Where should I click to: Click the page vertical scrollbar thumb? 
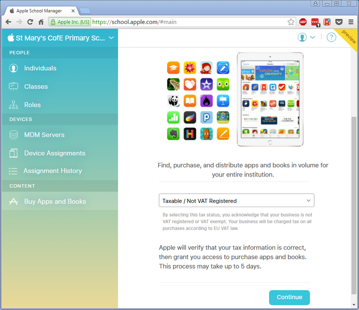pyautogui.click(x=354, y=205)
